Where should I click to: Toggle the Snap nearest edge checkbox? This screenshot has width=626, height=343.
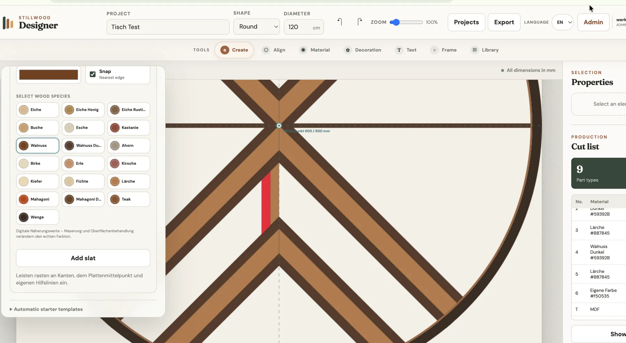click(x=93, y=74)
